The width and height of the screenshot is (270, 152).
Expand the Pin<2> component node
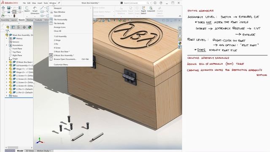[x=7, y=92]
